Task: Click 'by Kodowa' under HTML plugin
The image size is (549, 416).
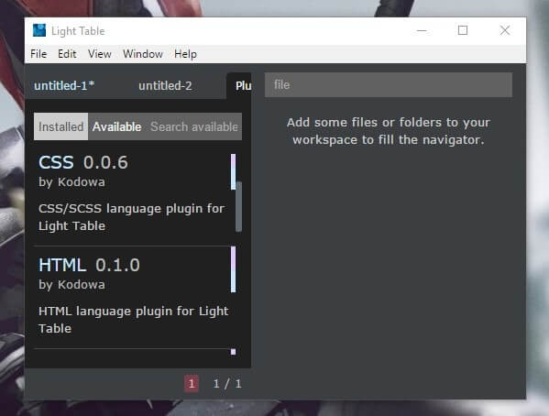Action: tap(71, 285)
